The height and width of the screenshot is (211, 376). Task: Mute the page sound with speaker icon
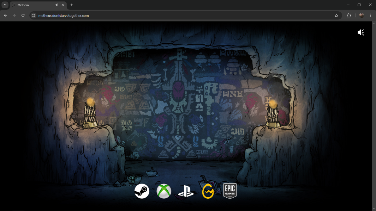coord(361,32)
